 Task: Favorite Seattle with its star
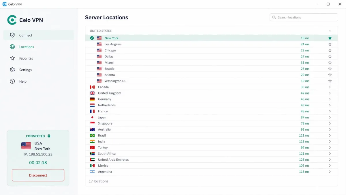[x=330, y=69]
